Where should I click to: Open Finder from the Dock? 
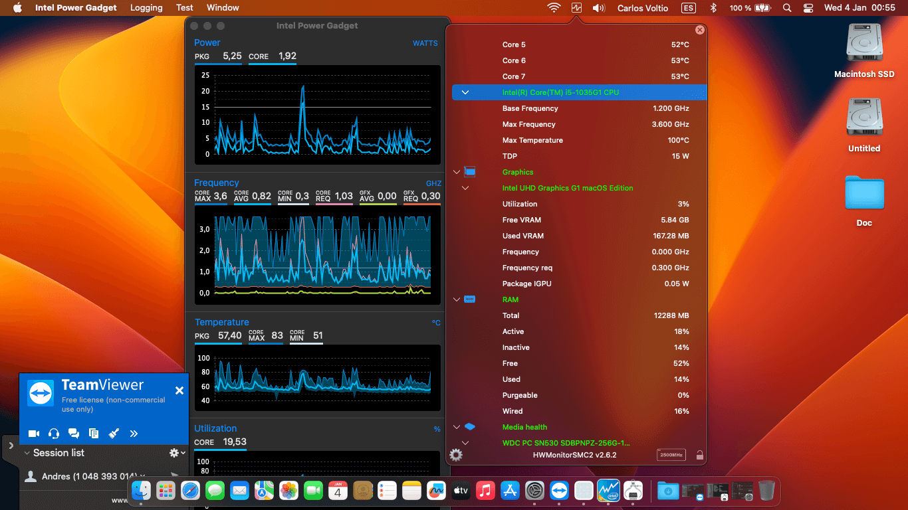tap(141, 491)
